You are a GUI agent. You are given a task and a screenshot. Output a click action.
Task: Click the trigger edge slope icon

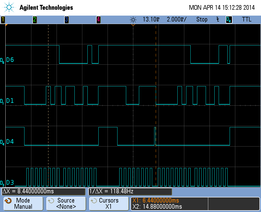pos(217,19)
